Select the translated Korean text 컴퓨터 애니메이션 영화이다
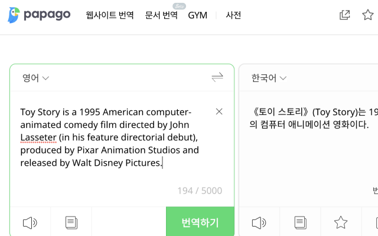 [315, 124]
